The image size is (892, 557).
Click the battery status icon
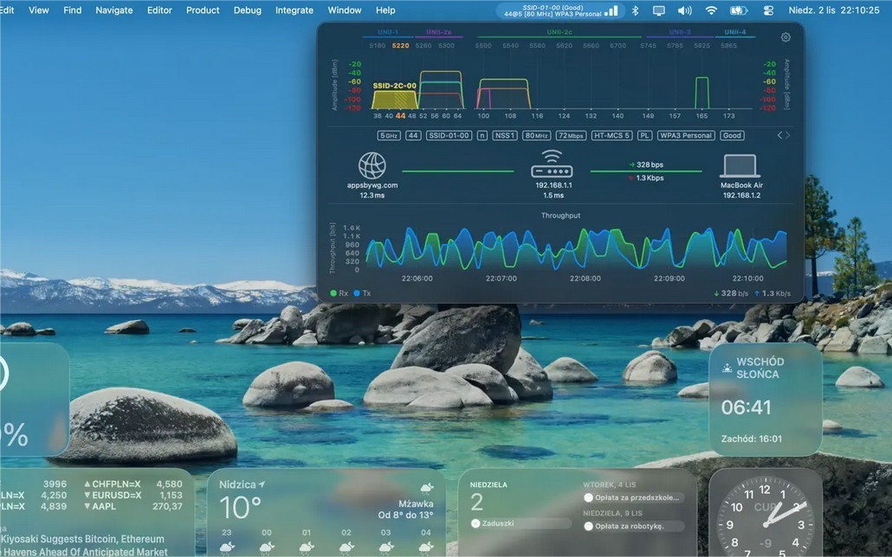(x=738, y=10)
